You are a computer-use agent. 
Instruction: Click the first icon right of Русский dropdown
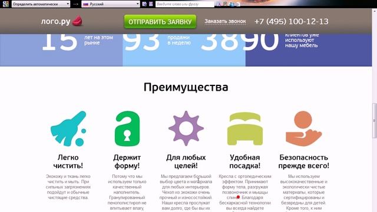tap(144, 4)
